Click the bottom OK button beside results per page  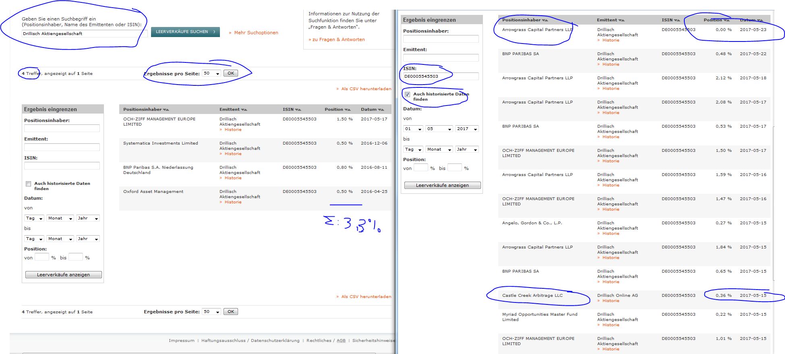(x=231, y=312)
